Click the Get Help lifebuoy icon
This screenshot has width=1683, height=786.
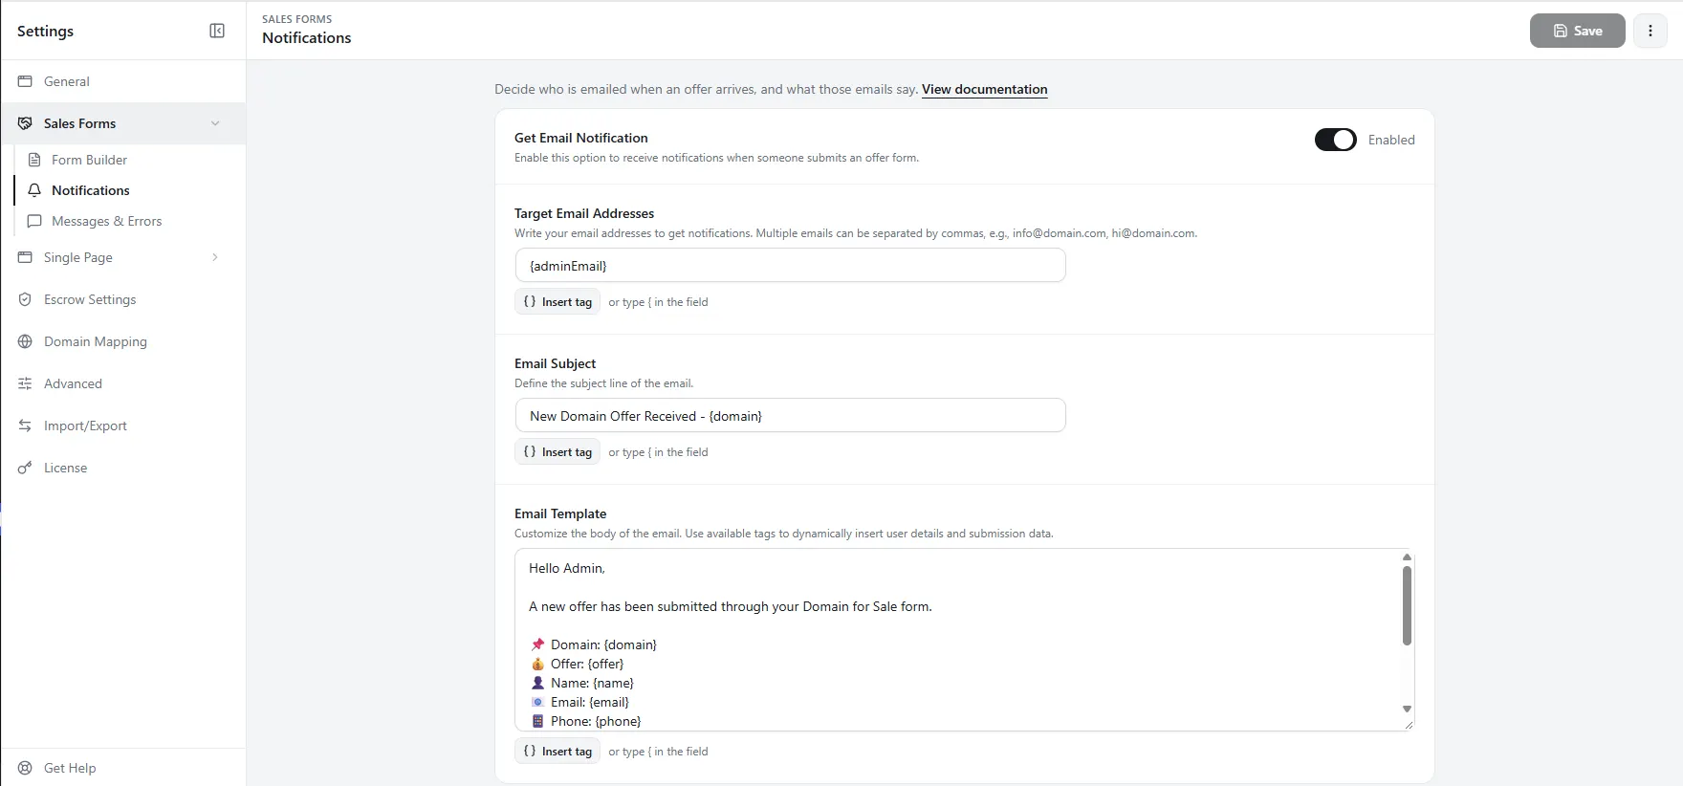coord(26,768)
